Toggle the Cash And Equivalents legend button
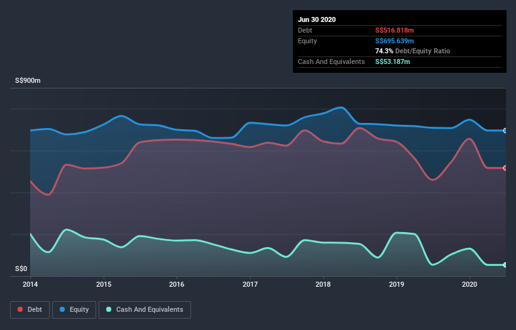Screen dimensions: 516x330 click(x=145, y=310)
